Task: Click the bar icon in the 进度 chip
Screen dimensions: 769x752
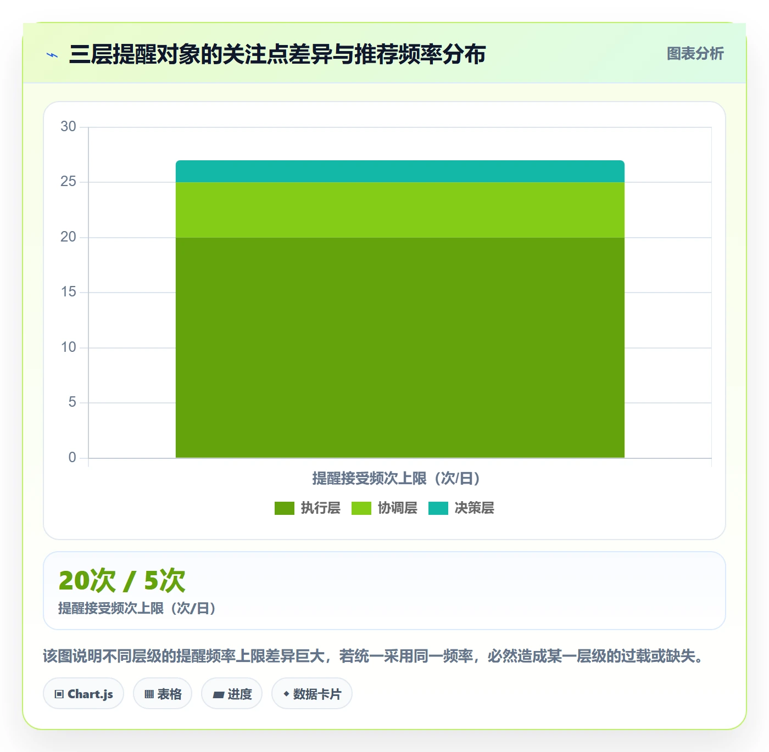Action: (x=219, y=695)
